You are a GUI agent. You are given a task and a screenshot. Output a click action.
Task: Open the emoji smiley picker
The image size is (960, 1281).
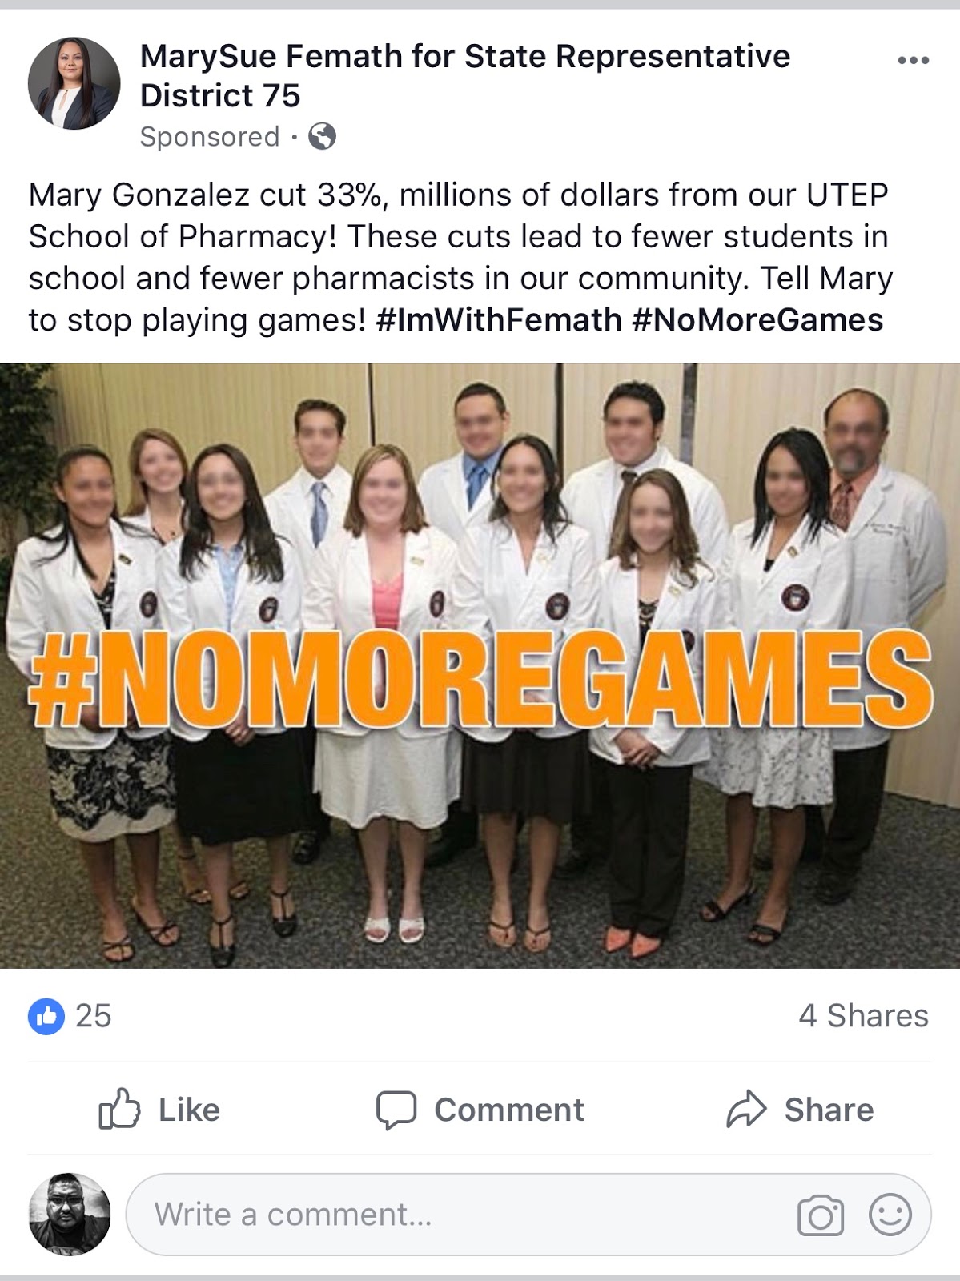[x=890, y=1215]
